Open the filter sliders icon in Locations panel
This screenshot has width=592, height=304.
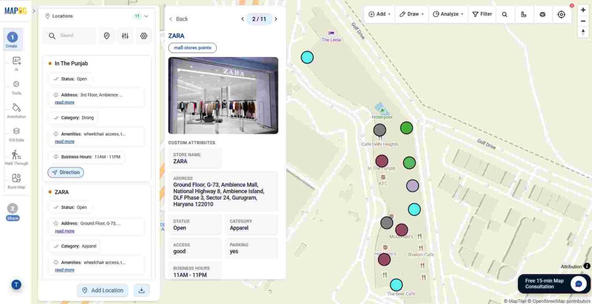click(125, 36)
